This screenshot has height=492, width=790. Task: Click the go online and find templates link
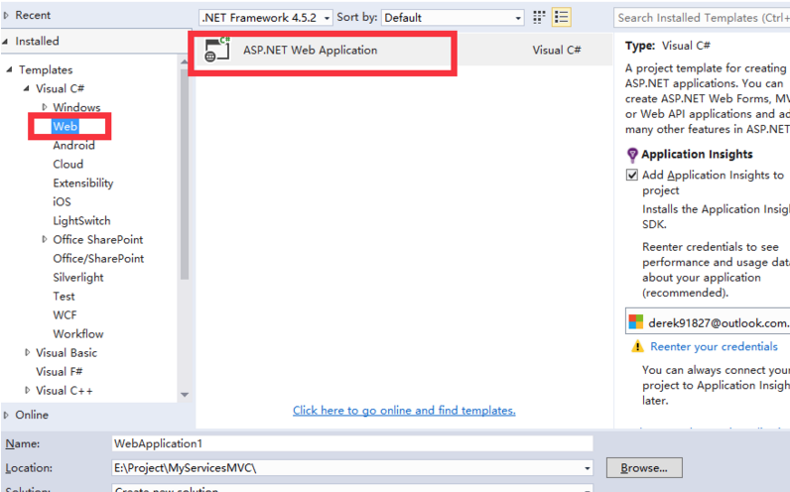404,411
